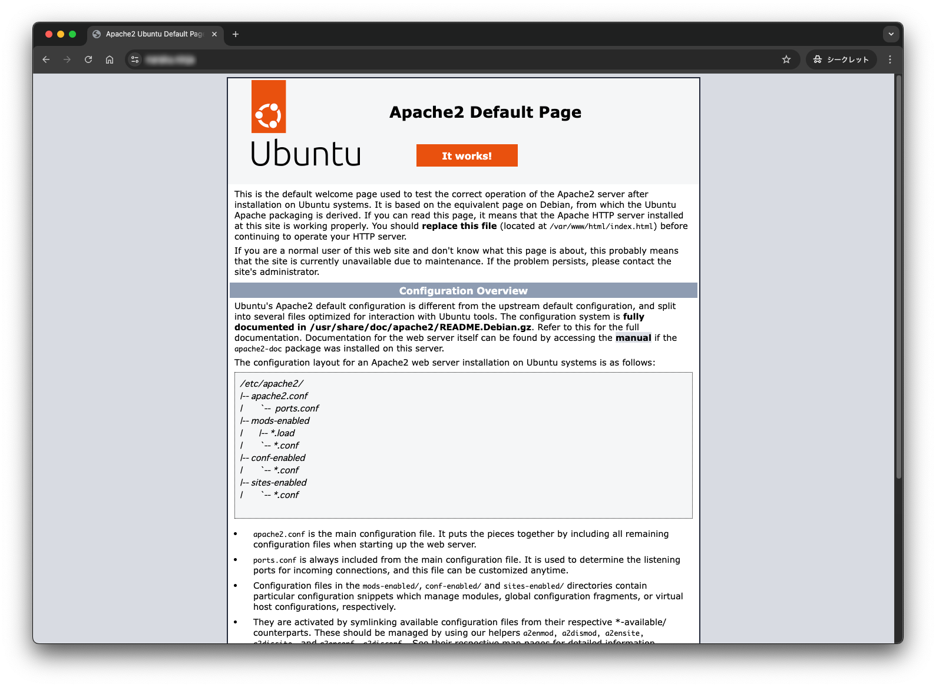Image resolution: width=936 pixels, height=687 pixels.
Task: Click the Configuration Overview section header
Action: [463, 291]
